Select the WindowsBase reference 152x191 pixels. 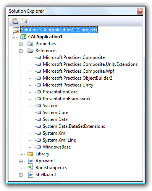[57, 147]
